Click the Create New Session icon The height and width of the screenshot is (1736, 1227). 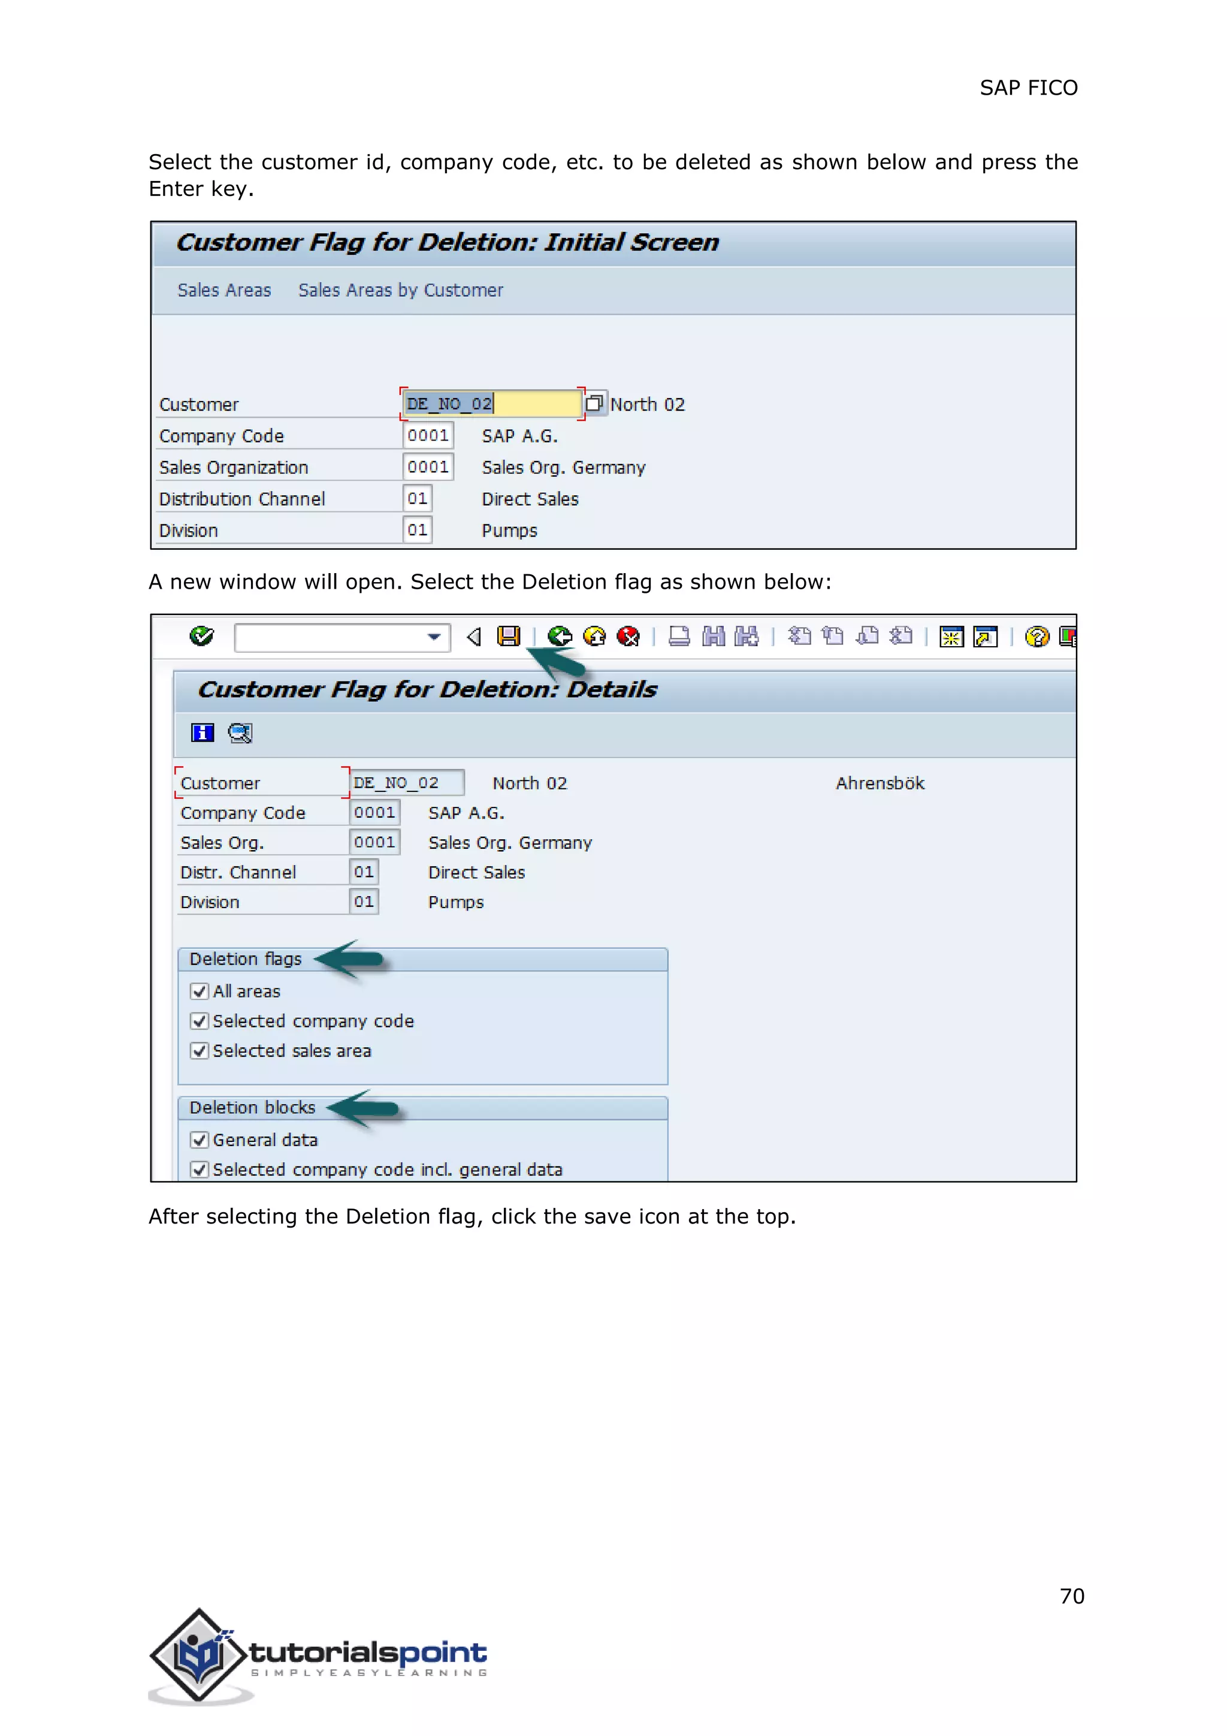tap(951, 637)
